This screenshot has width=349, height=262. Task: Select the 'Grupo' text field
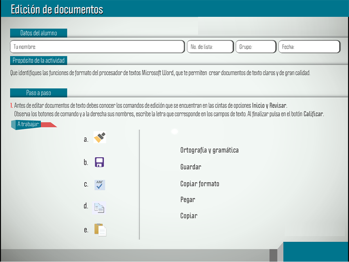pos(256,47)
